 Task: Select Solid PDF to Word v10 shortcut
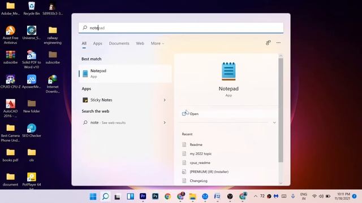[x=32, y=59]
